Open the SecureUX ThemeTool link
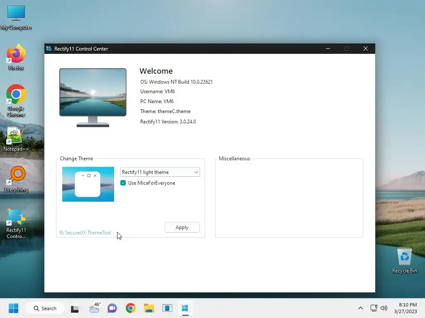 point(88,233)
